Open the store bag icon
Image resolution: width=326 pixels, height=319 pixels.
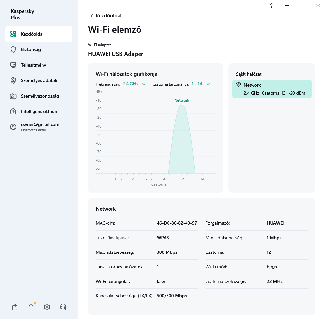[15, 307]
